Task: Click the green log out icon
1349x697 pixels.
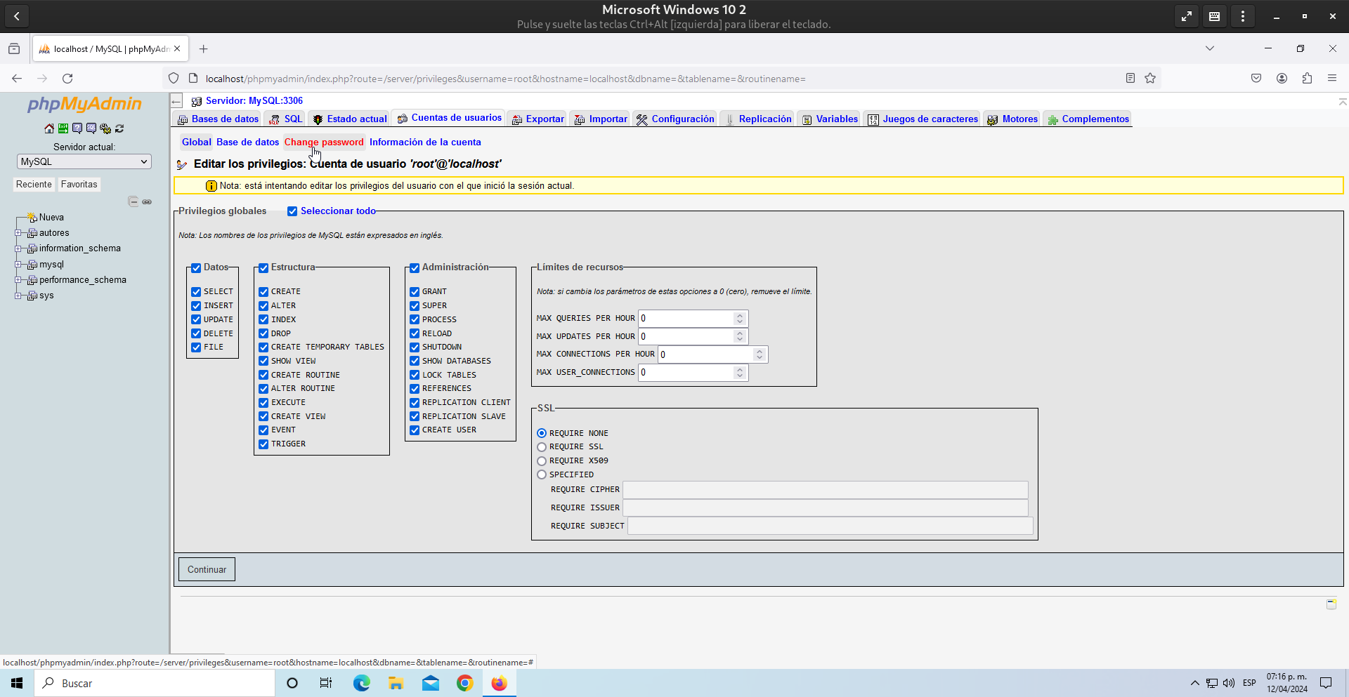Action: pos(63,128)
